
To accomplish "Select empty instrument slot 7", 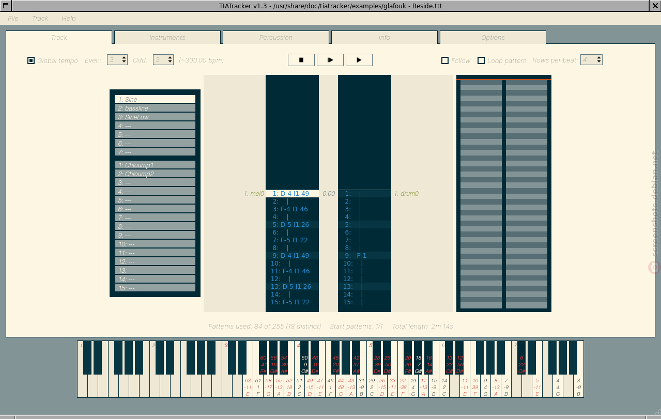I will point(155,152).
